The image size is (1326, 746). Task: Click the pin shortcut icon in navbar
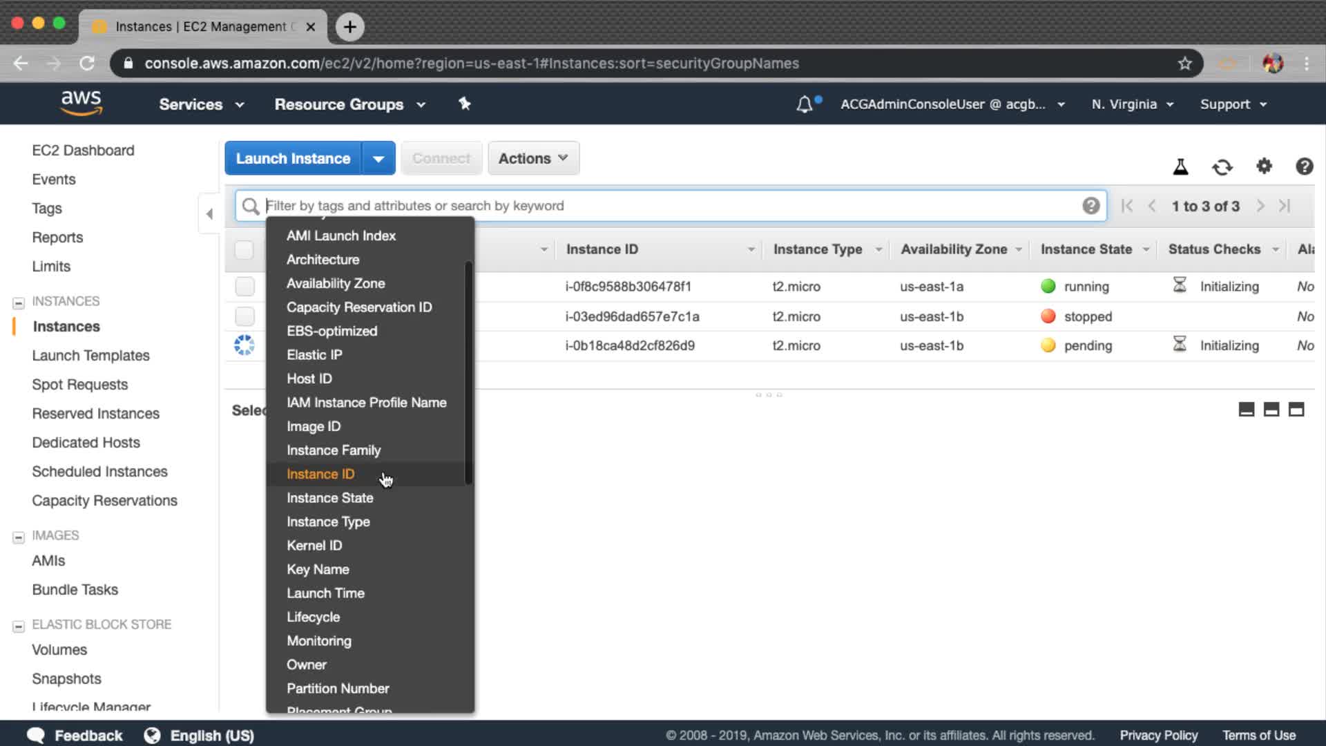click(464, 104)
